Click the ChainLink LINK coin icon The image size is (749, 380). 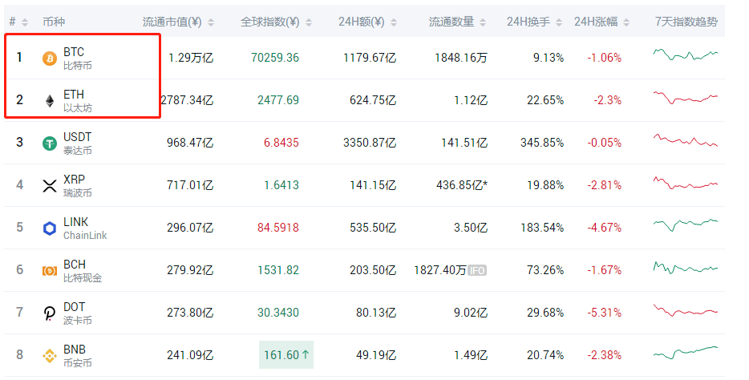pos(49,228)
